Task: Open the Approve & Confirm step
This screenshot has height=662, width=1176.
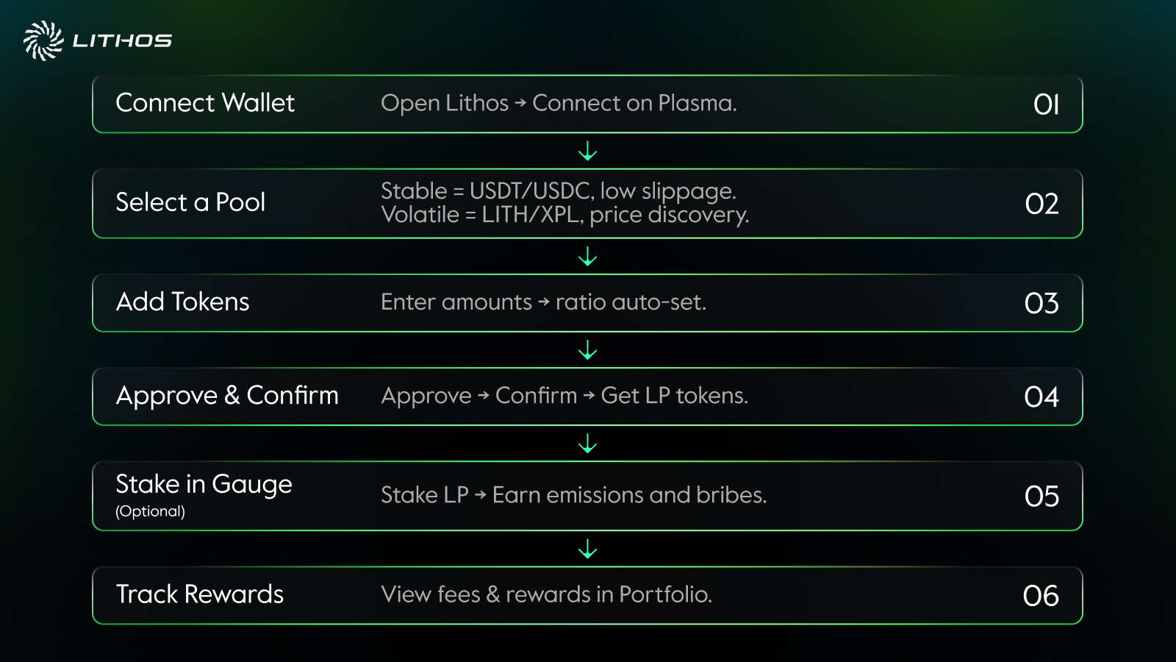Action: (227, 396)
